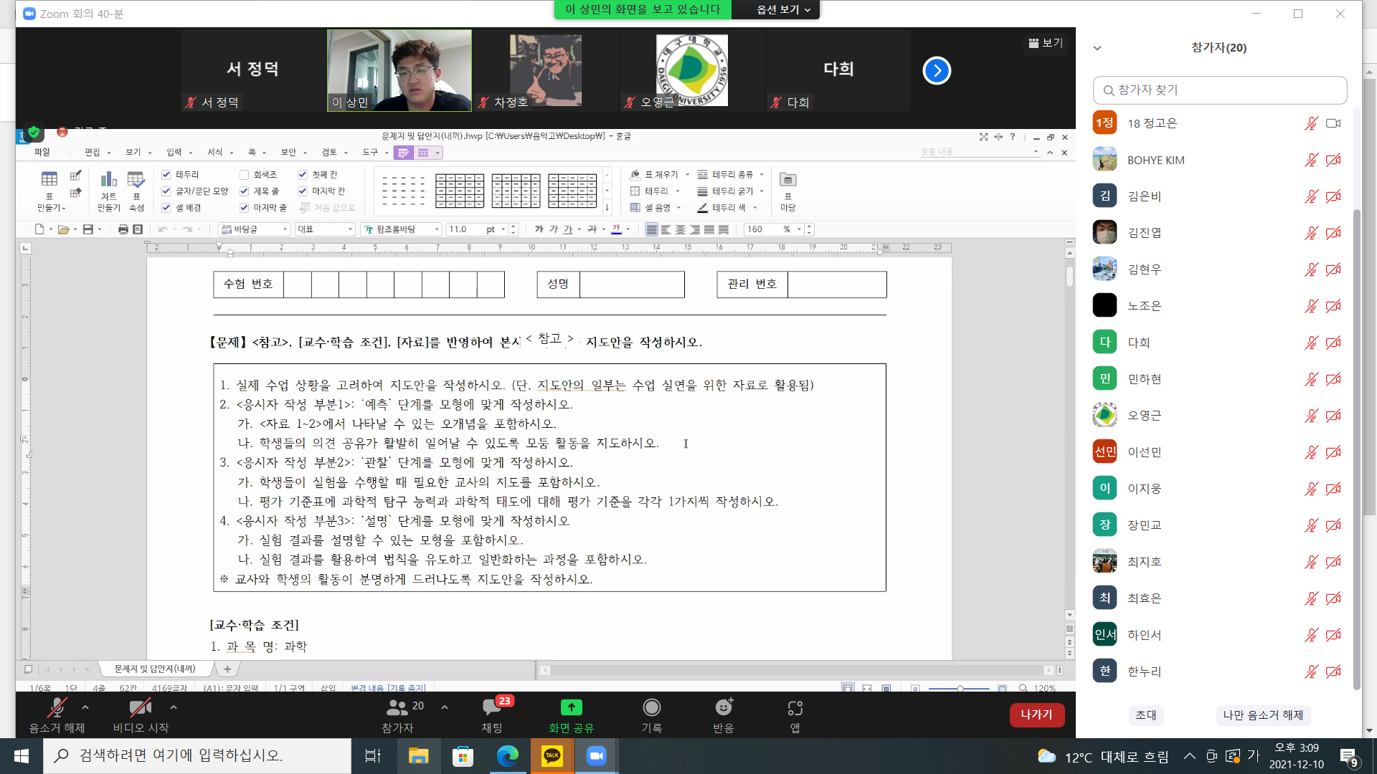Expand audio options arrow beside mute
Image resolution: width=1377 pixels, height=774 pixels.
(85, 707)
